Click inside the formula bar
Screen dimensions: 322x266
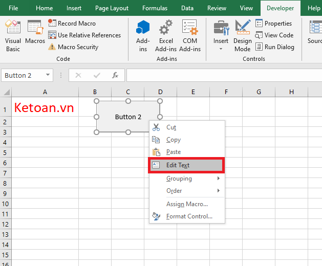coord(220,75)
